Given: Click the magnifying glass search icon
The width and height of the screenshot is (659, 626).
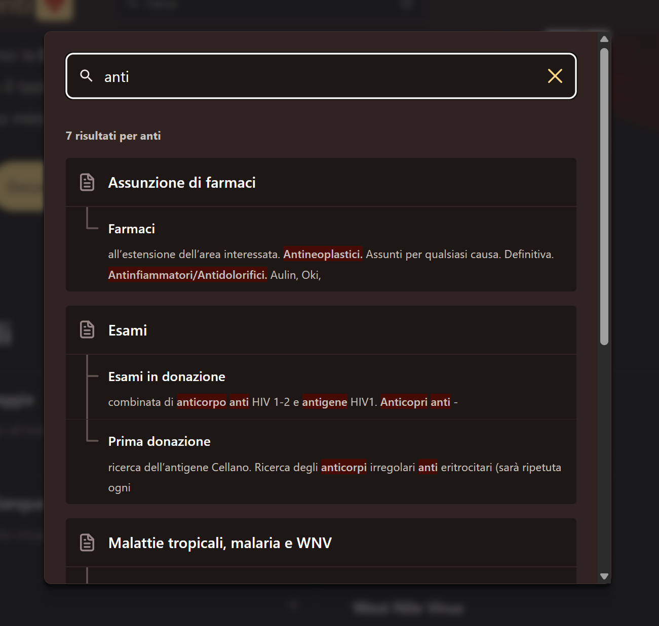Looking at the screenshot, I should point(87,76).
